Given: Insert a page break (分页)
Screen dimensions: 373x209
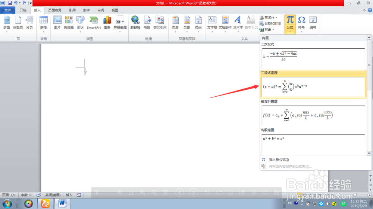Looking at the screenshot, I should [29, 23].
